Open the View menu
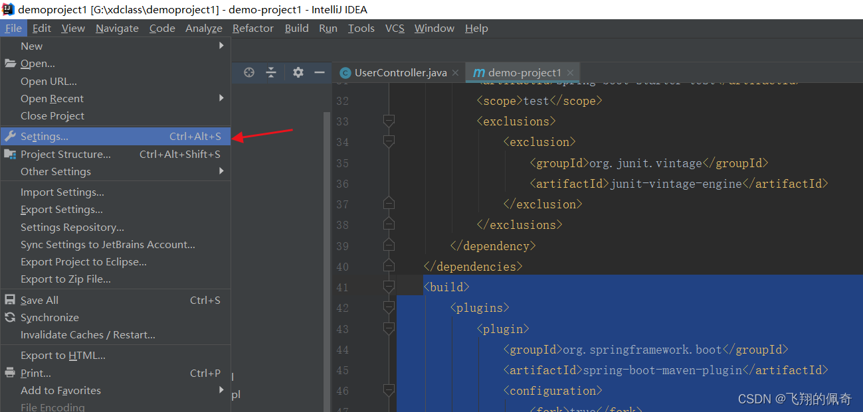 tap(73, 28)
